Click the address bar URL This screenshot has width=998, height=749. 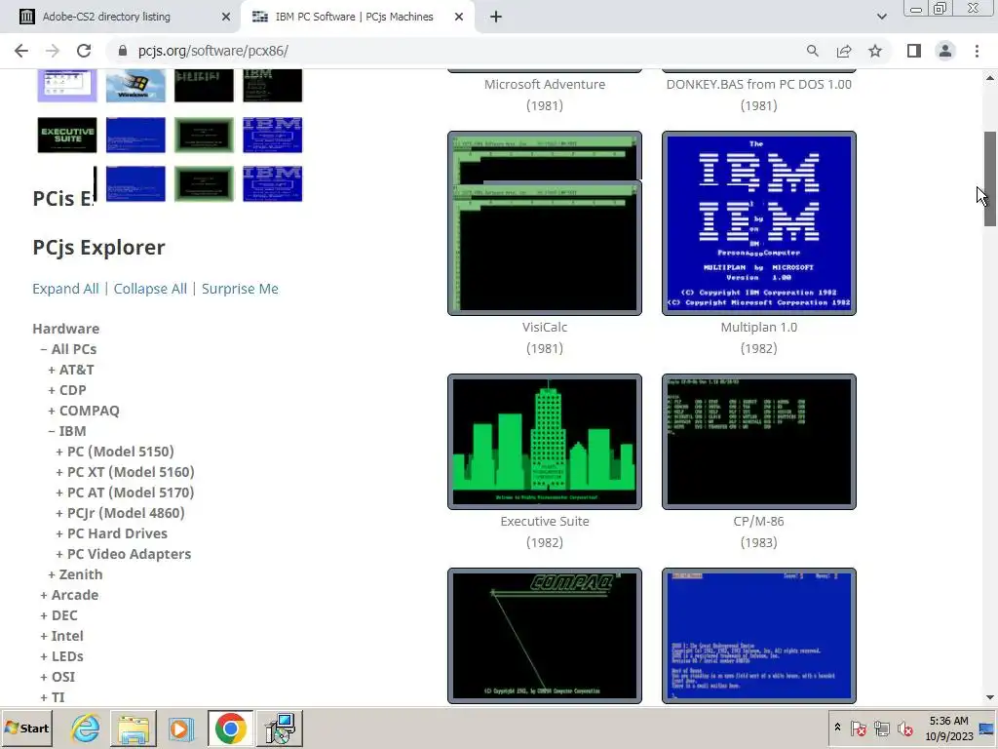tap(213, 51)
